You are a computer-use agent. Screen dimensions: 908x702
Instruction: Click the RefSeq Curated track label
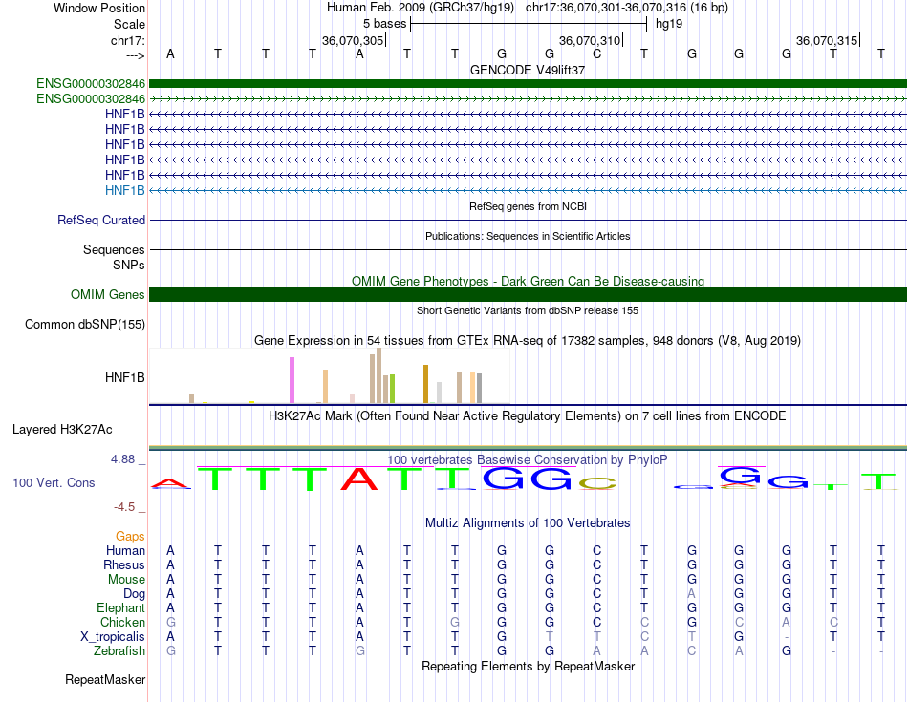tap(100, 220)
